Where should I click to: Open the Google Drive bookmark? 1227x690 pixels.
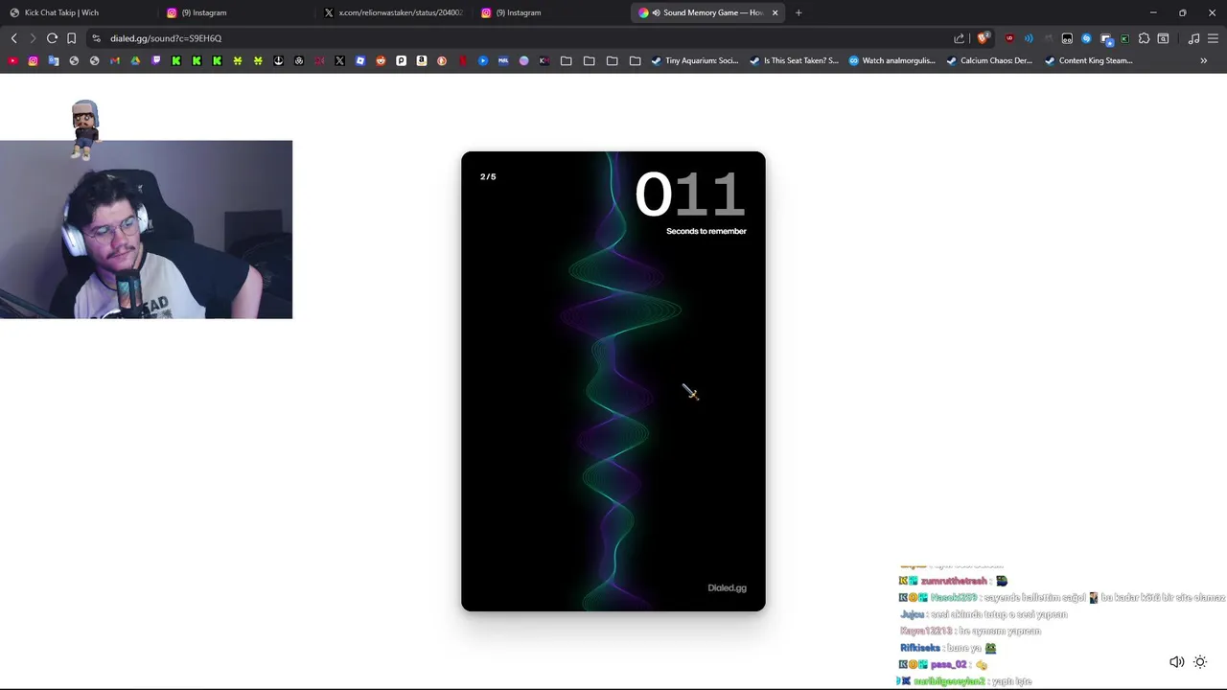point(135,60)
